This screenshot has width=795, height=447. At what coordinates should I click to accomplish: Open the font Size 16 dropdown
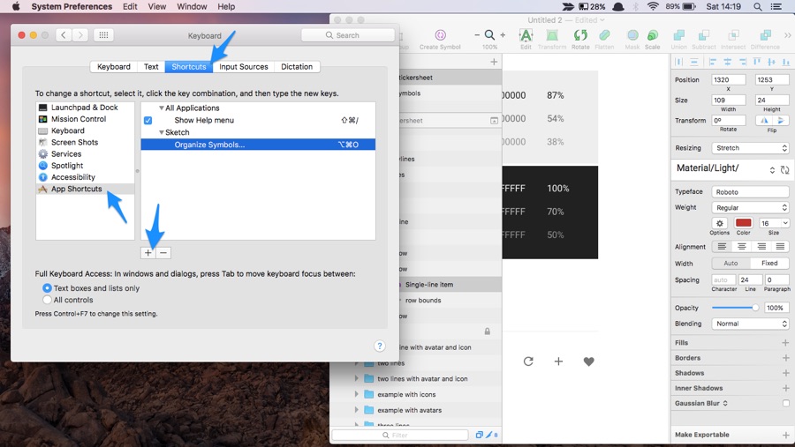click(774, 223)
